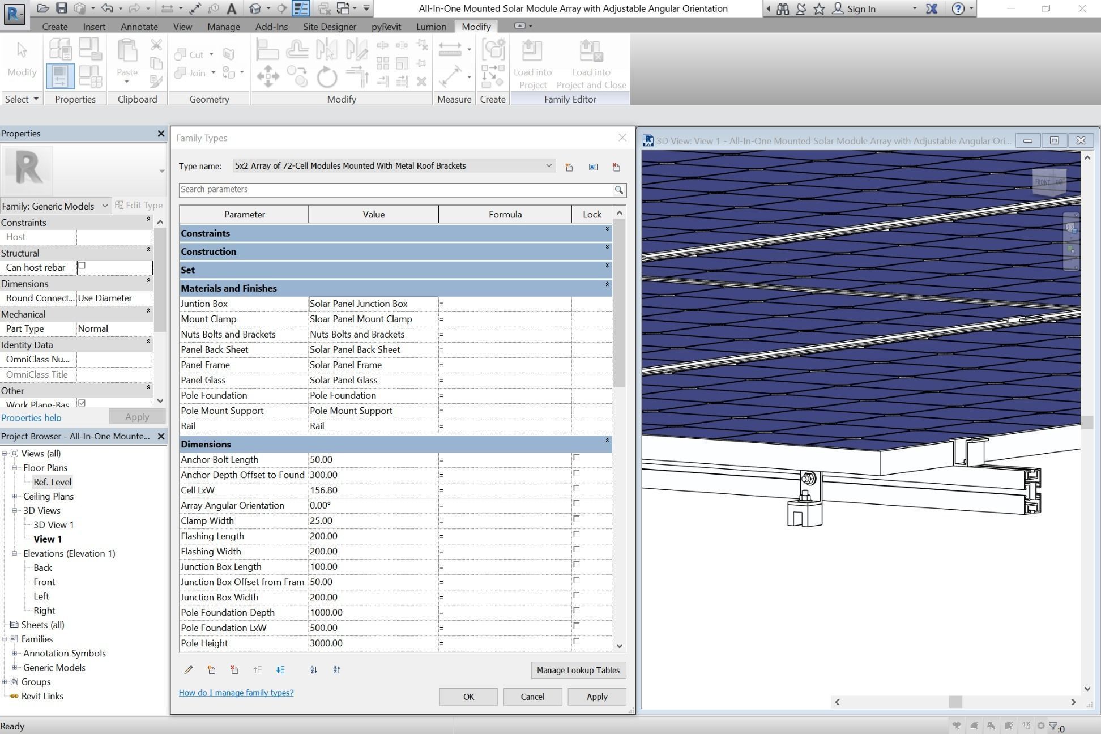Click the Edit Parameter pencil icon
The height and width of the screenshot is (734, 1101).
pyautogui.click(x=189, y=670)
